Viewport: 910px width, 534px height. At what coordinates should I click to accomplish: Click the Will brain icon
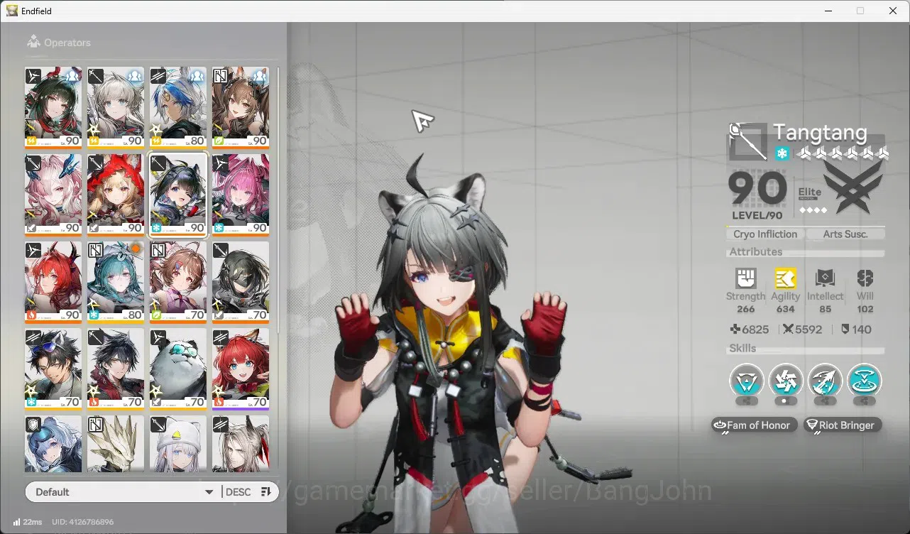(x=865, y=278)
